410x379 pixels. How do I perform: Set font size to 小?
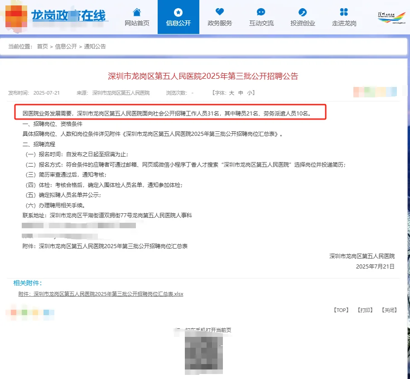[250, 93]
